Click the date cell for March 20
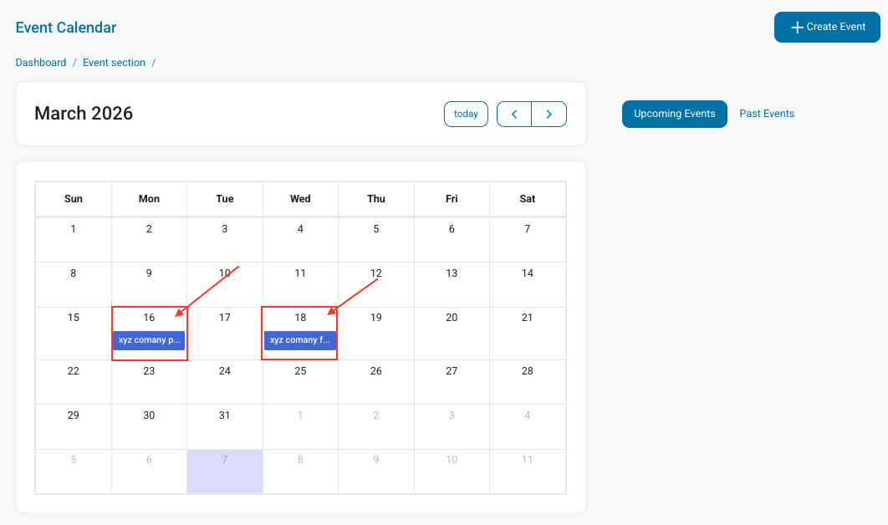This screenshot has height=525, width=888. 452,333
